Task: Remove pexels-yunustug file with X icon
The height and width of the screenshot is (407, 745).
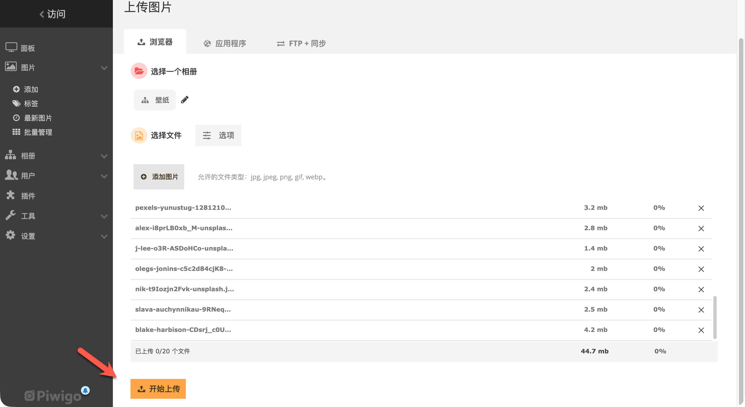Action: click(701, 208)
